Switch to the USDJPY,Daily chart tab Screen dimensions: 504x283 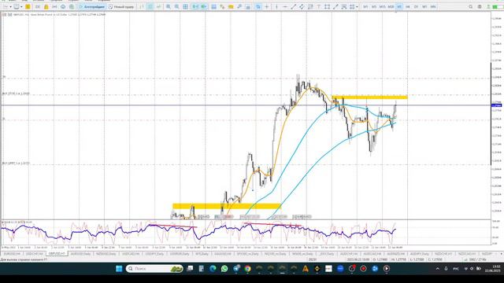154,254
